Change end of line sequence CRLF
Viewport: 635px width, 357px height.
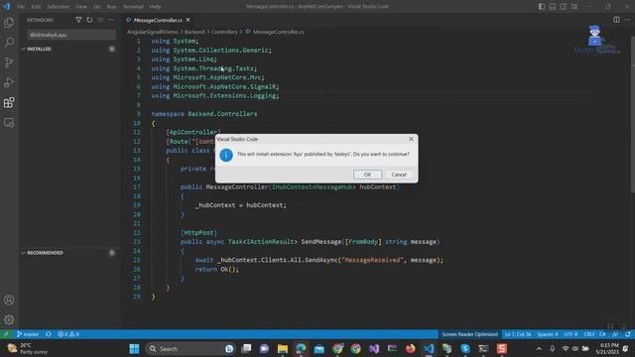(x=589, y=334)
